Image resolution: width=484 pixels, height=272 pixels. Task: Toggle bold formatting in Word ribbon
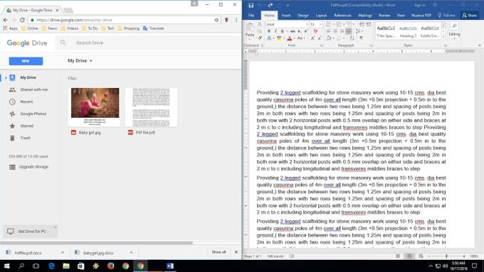pos(268,31)
